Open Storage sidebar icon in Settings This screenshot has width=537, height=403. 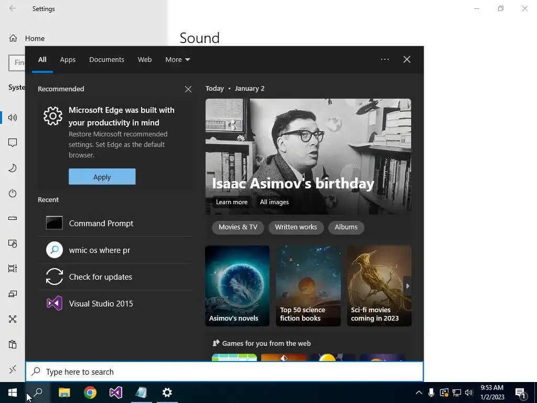tap(13, 218)
